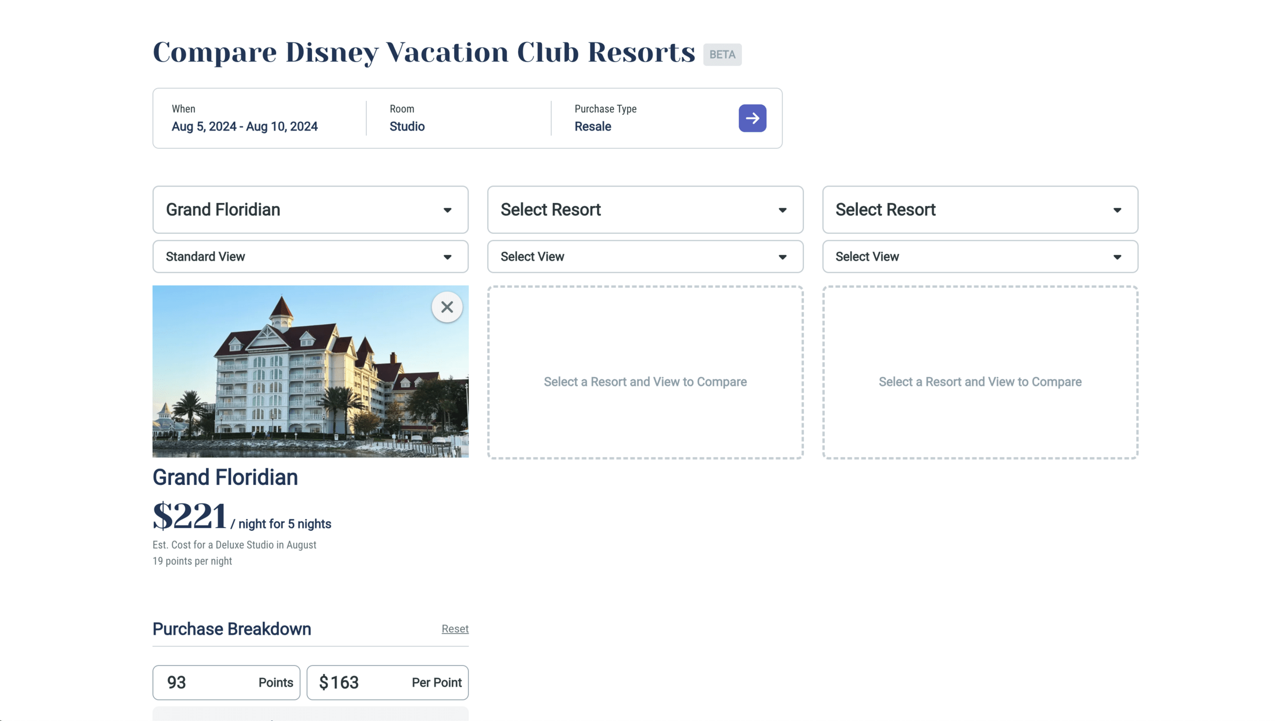Edit the When date range field
Screen dimensions: 1275x721
245,126
